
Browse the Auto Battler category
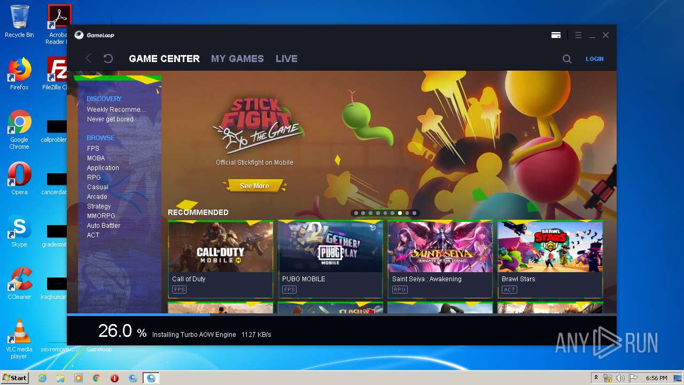coord(104,226)
